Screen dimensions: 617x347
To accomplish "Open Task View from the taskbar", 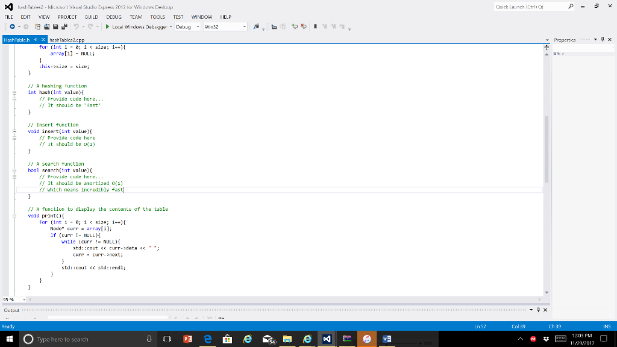I will 168,339.
